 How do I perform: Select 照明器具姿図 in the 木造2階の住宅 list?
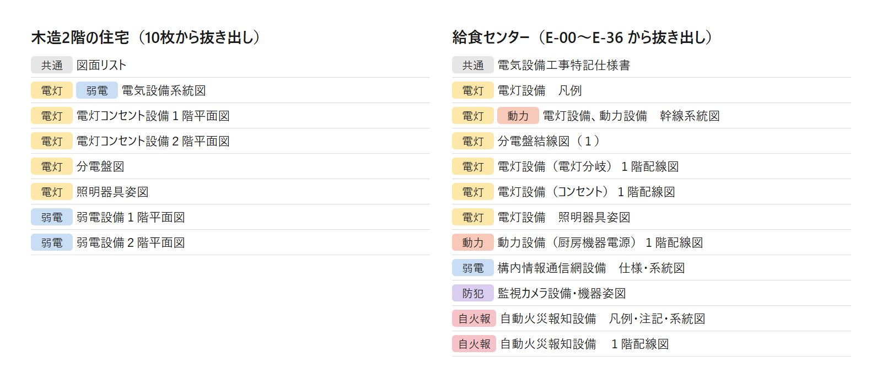[x=112, y=192]
